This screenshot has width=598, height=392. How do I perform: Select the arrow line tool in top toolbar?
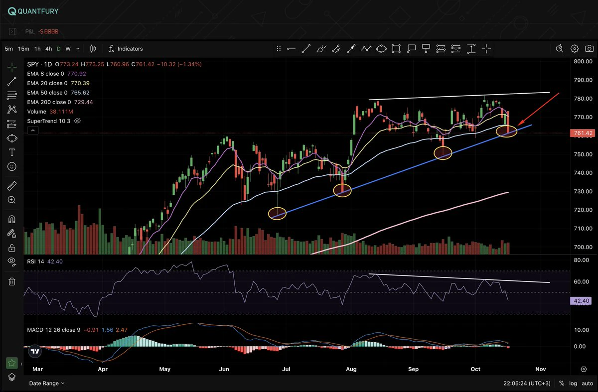tap(351, 49)
